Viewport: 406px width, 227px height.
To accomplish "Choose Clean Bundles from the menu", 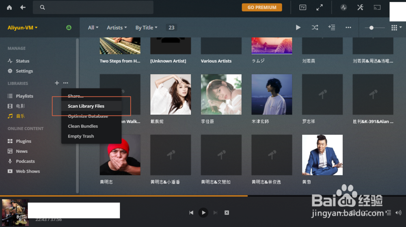I will pos(91,126).
